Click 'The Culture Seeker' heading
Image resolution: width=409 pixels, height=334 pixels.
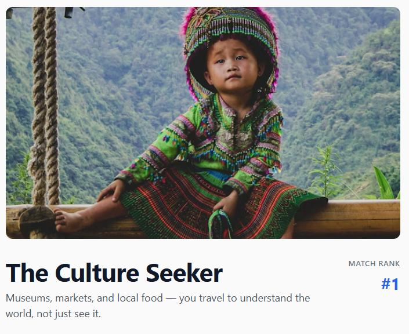[114, 273]
